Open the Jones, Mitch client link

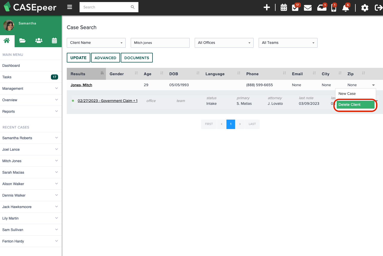tap(81, 85)
